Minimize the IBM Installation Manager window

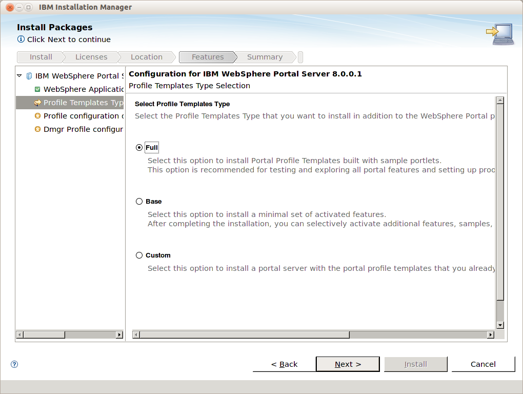19,7
